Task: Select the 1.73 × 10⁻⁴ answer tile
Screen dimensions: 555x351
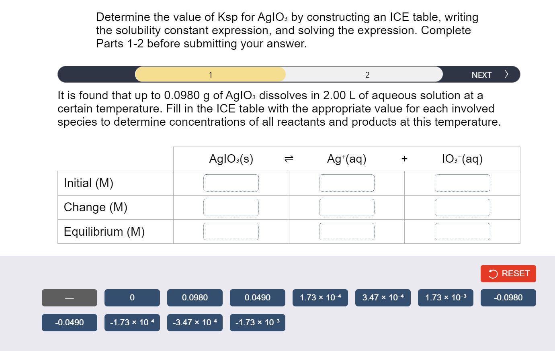Action: (320, 298)
